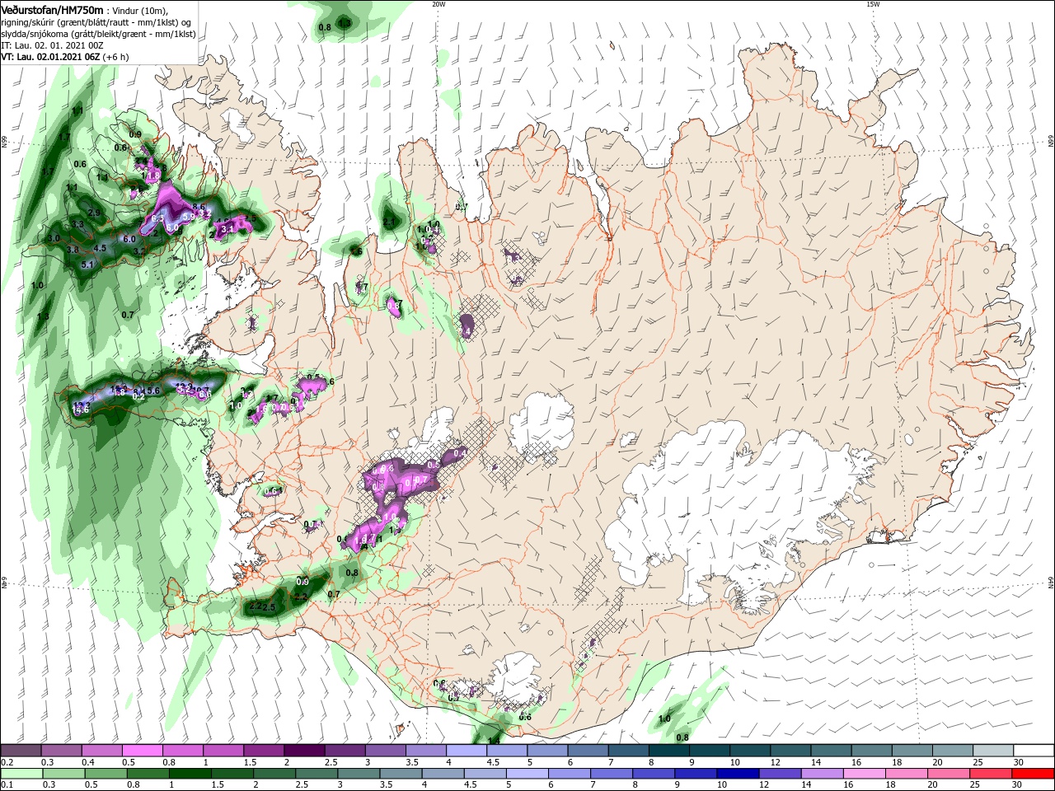Pick the snow scale swatch labeled 12

tap(790, 751)
